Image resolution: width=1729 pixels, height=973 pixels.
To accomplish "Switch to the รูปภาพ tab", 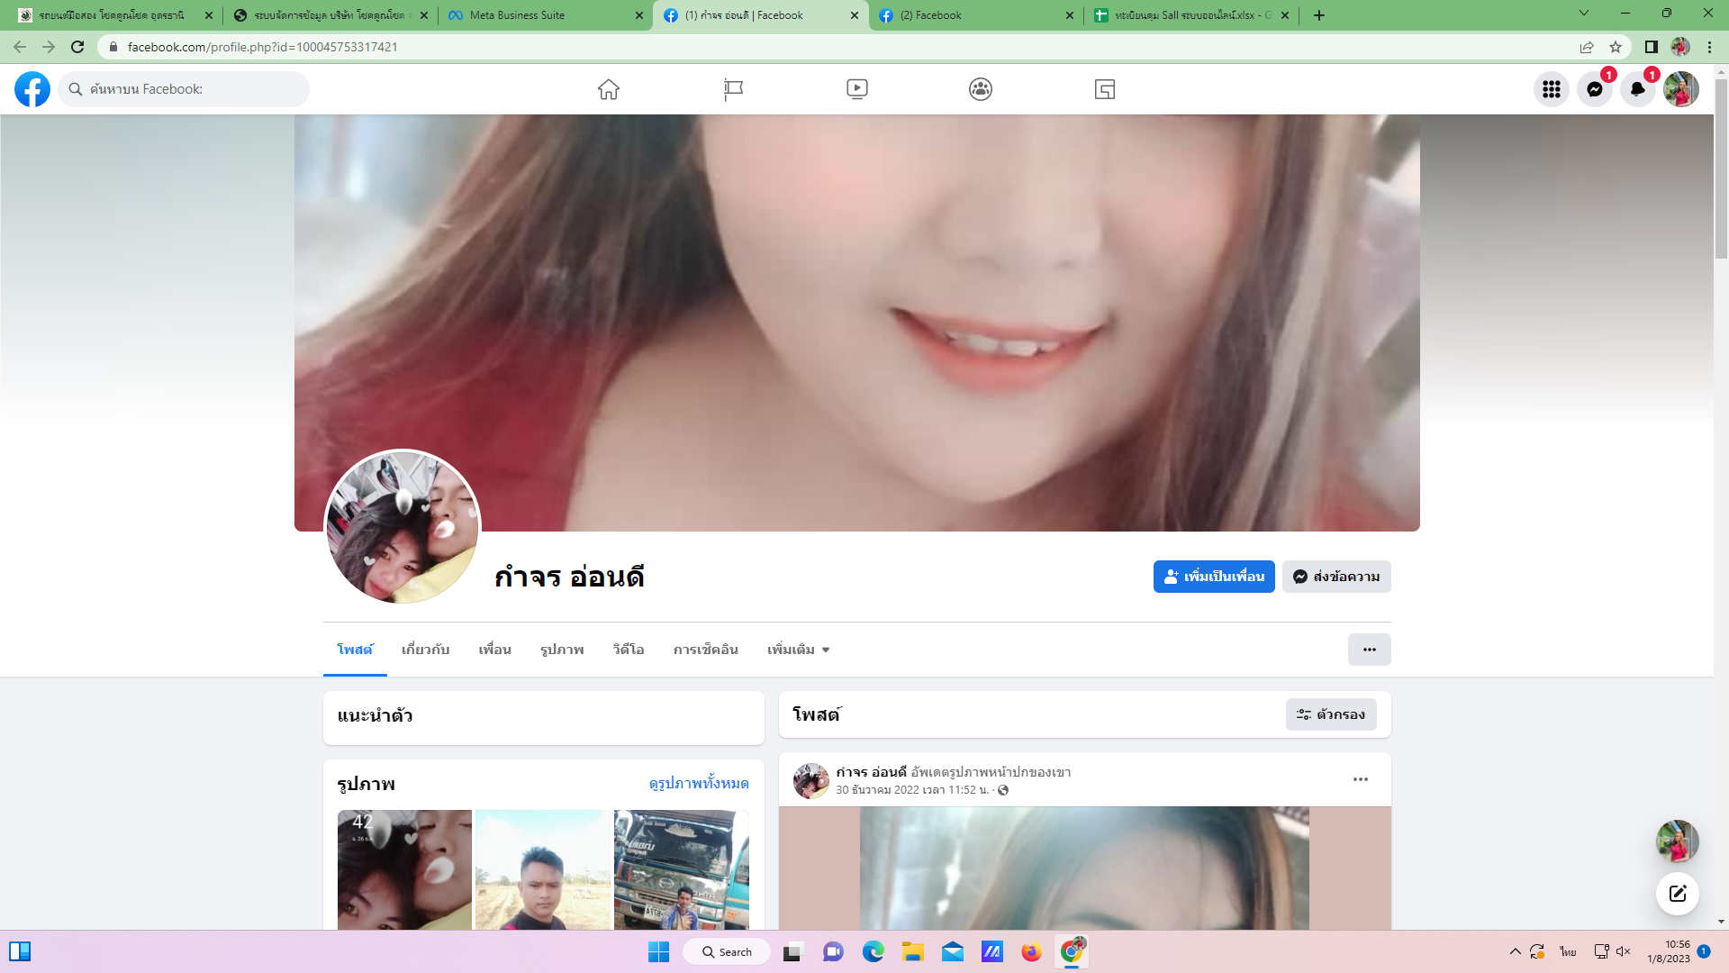I will 562,650.
